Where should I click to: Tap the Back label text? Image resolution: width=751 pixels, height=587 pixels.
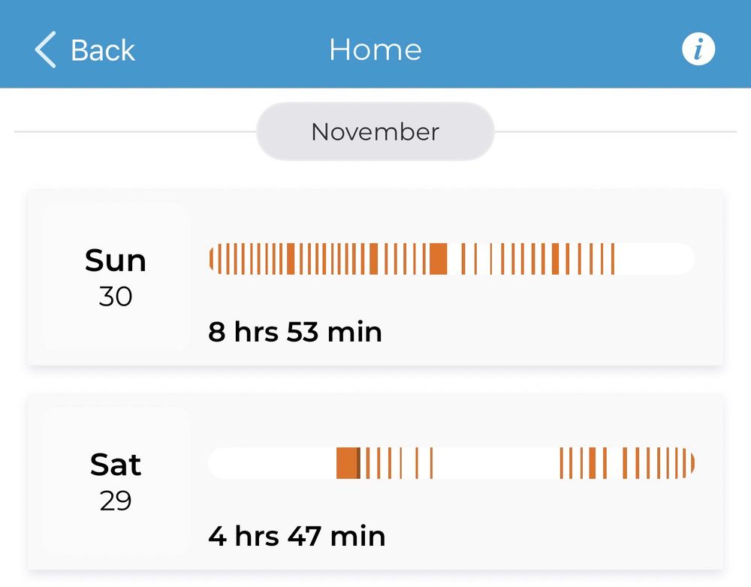[x=102, y=50]
